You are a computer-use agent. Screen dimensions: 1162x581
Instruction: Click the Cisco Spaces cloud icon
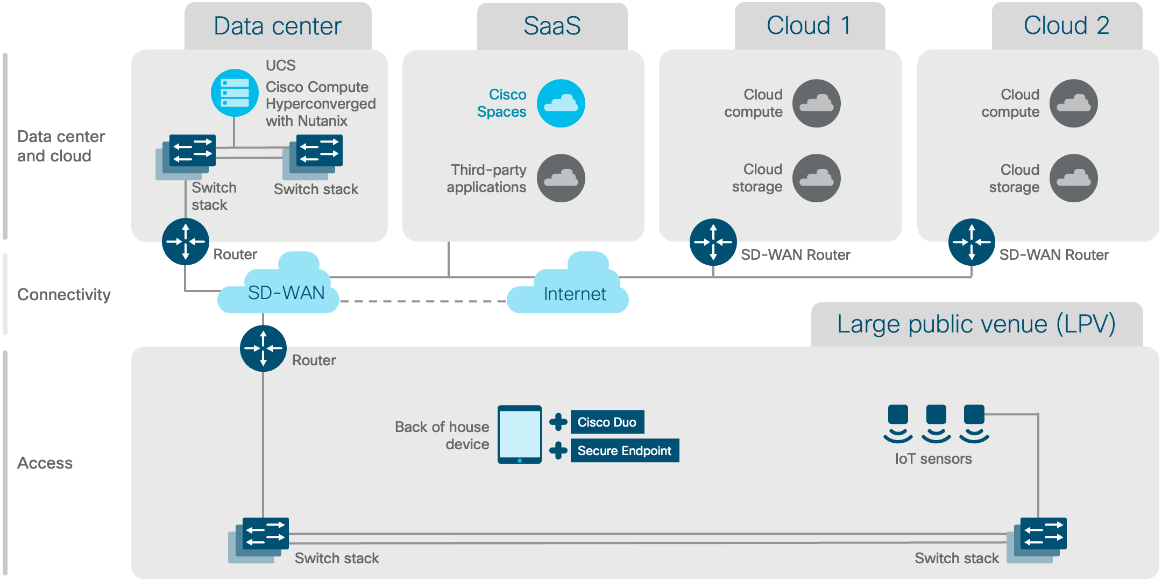pyautogui.click(x=564, y=96)
